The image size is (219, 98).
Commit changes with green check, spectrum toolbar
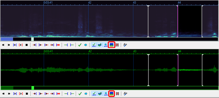coord(80,45)
